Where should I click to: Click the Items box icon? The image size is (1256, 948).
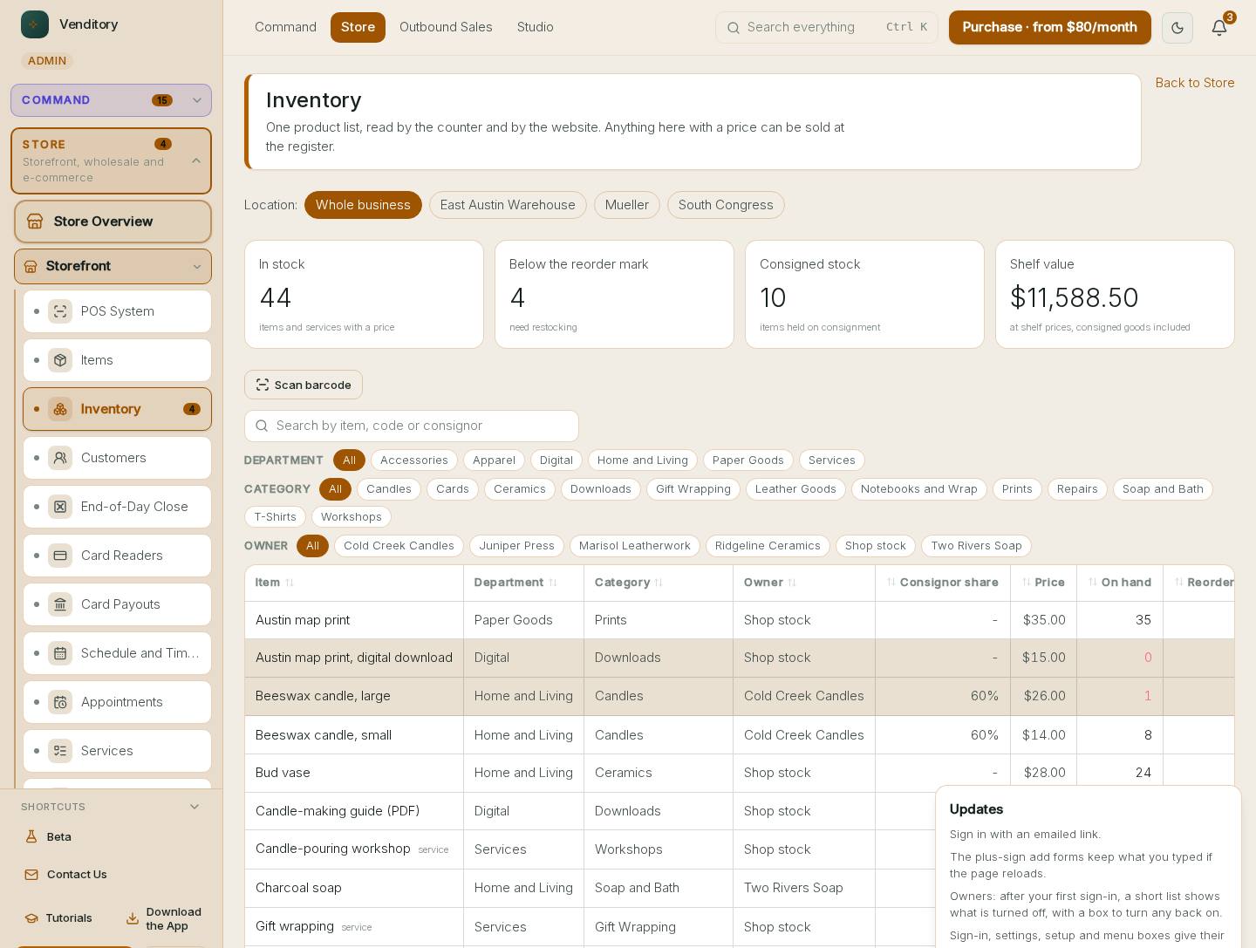click(60, 360)
